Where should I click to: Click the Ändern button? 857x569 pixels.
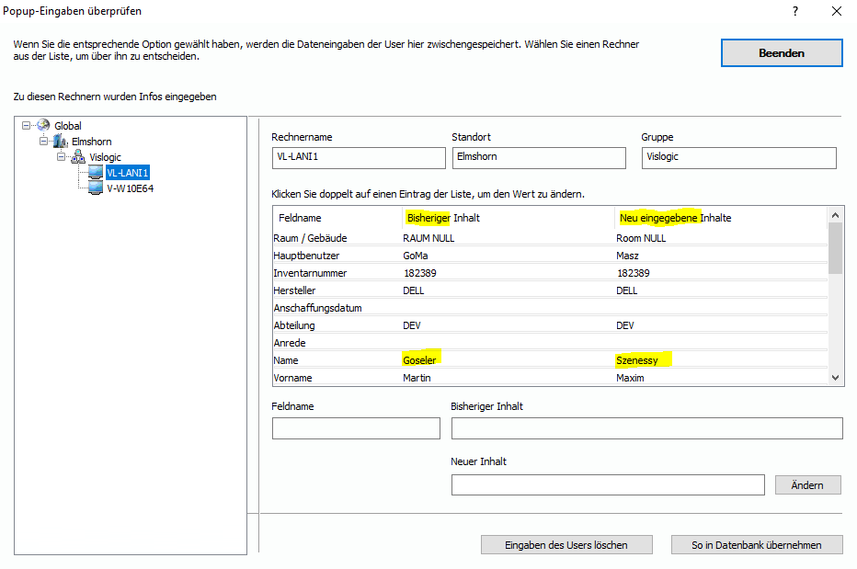coord(808,484)
